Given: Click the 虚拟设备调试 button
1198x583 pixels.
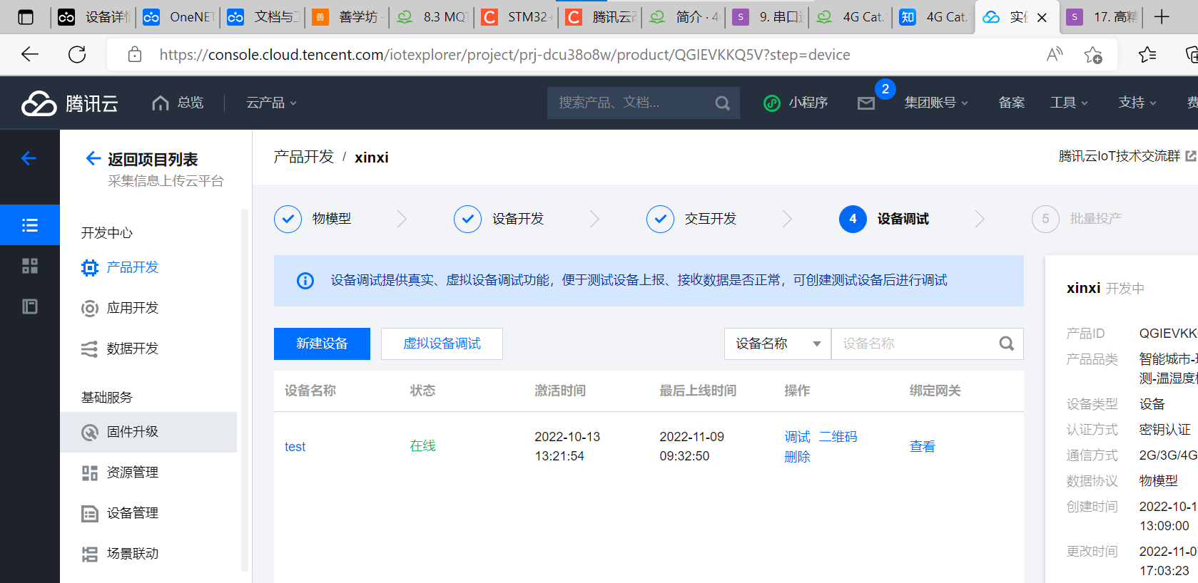Looking at the screenshot, I should coord(442,344).
